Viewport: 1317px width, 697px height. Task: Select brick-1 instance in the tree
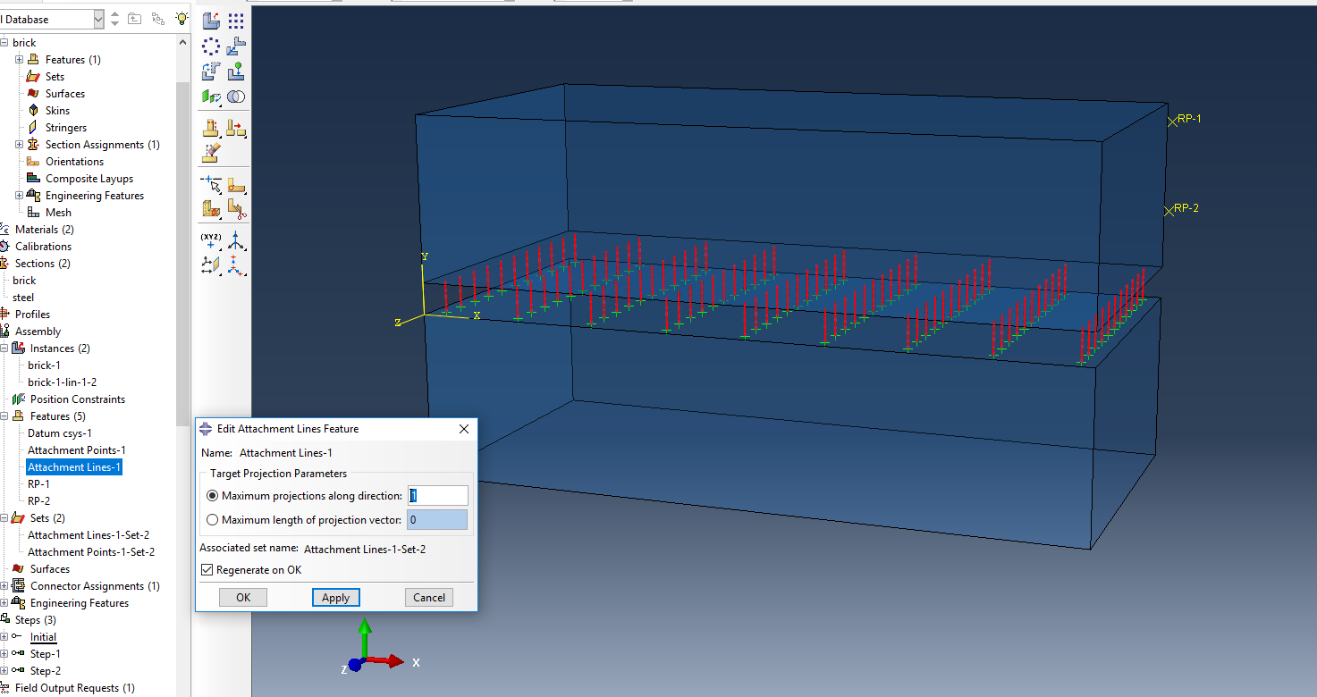coord(45,365)
